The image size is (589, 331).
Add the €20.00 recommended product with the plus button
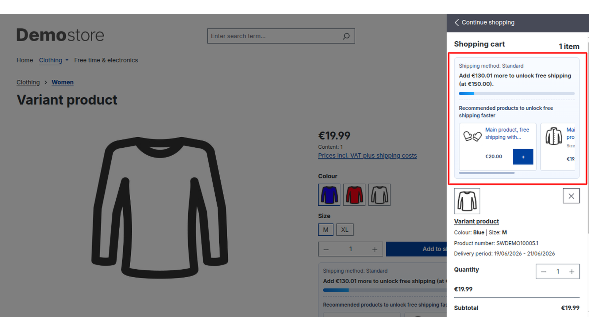tap(523, 157)
